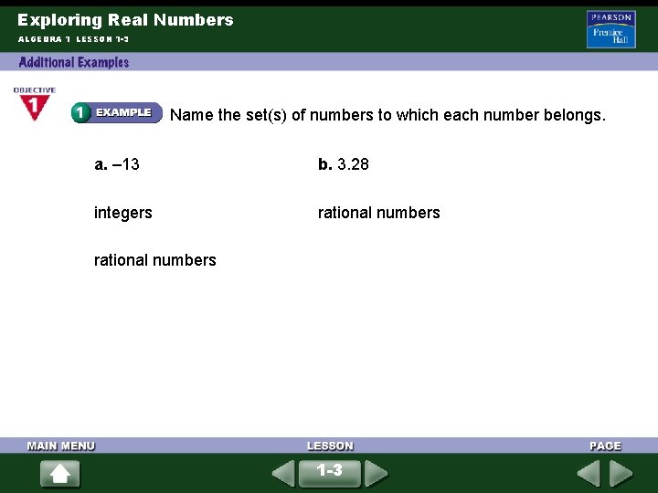Click the Example 1 badge
The width and height of the screenshot is (658, 493).
[117, 112]
